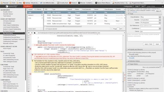The height and width of the screenshot is (92, 164).
Task: Open the Recently Active 'c' Q bookmark
Action: pos(120,3)
